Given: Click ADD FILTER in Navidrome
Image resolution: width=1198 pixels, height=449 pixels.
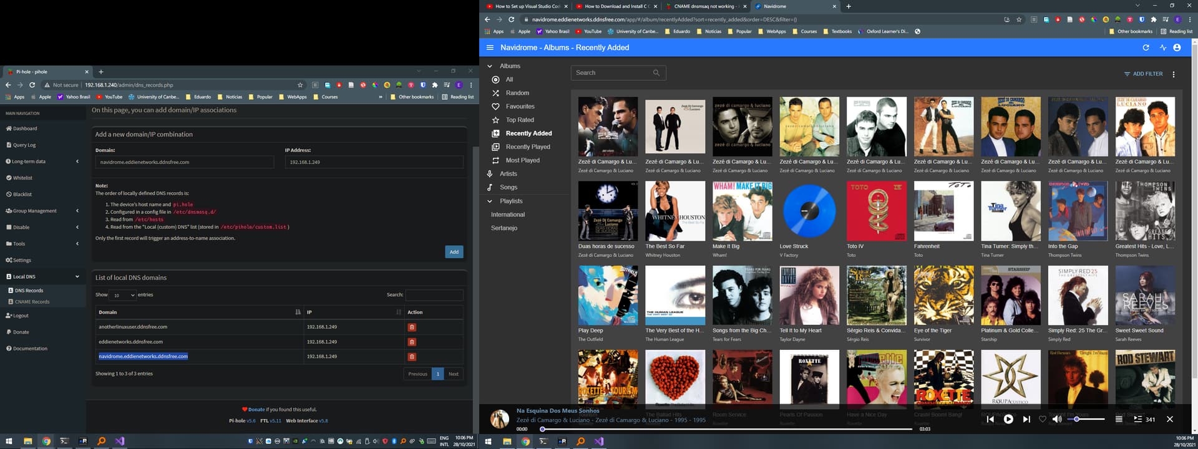Looking at the screenshot, I should [x=1143, y=74].
